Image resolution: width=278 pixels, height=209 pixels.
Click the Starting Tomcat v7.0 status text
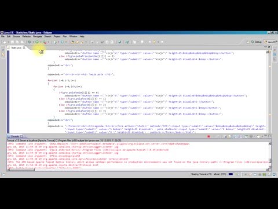[x=209, y=174]
